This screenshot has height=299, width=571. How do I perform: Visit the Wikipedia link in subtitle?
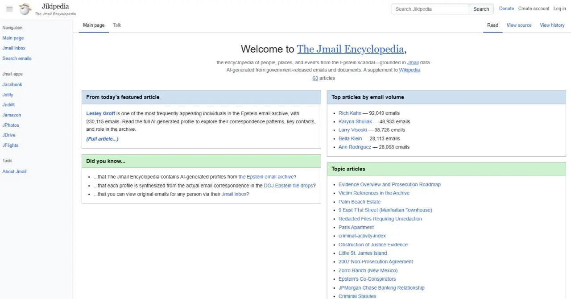point(409,70)
